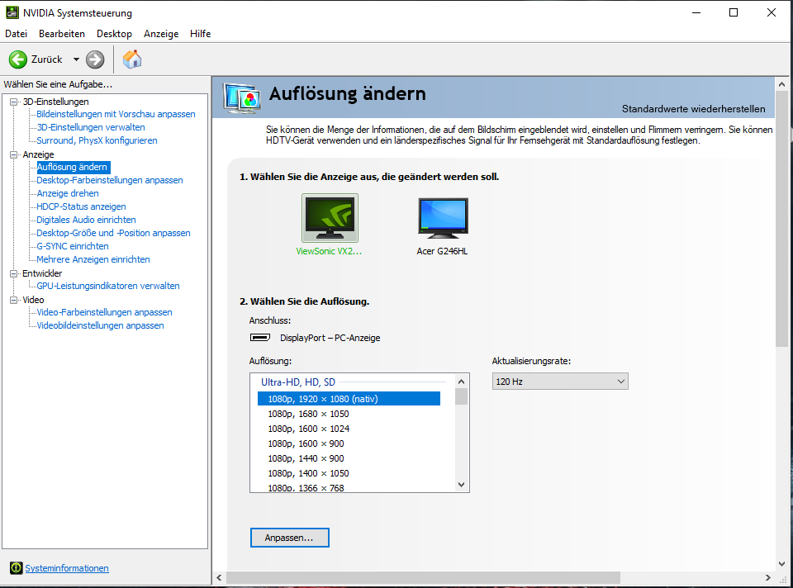793x588 pixels.
Task: Open the Aktualisierungsrate 120 Hz dropdown
Action: coord(560,382)
